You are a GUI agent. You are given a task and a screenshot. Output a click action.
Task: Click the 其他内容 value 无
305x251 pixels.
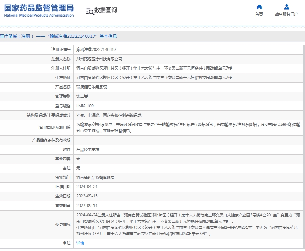[78, 159]
